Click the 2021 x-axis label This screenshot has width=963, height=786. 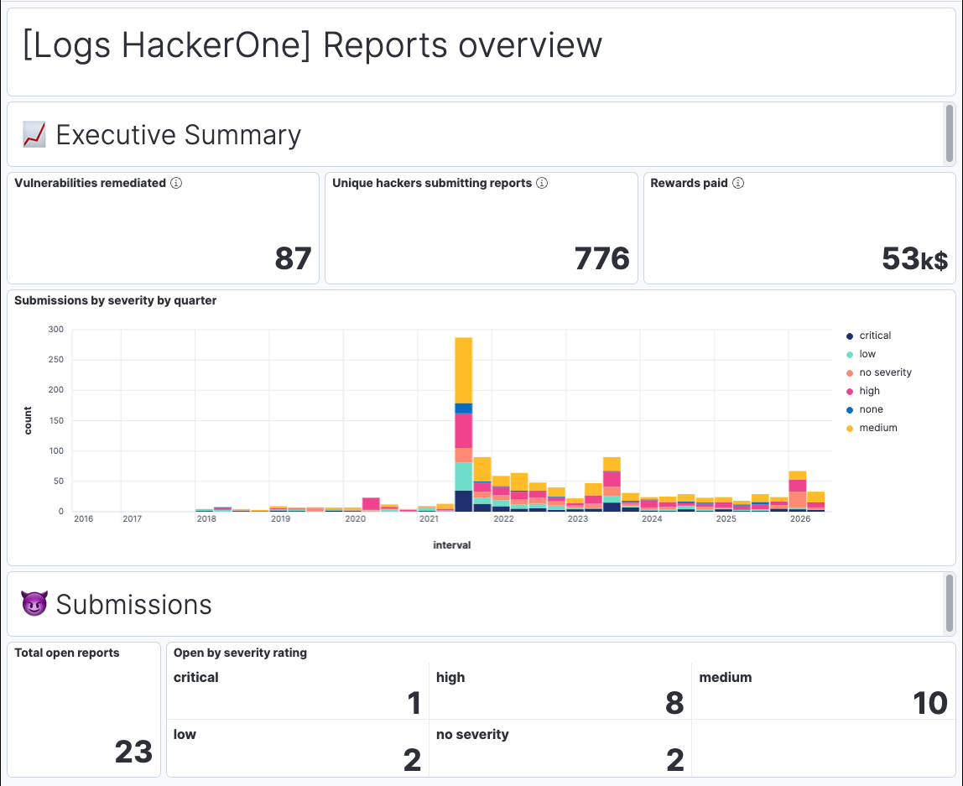pos(429,519)
